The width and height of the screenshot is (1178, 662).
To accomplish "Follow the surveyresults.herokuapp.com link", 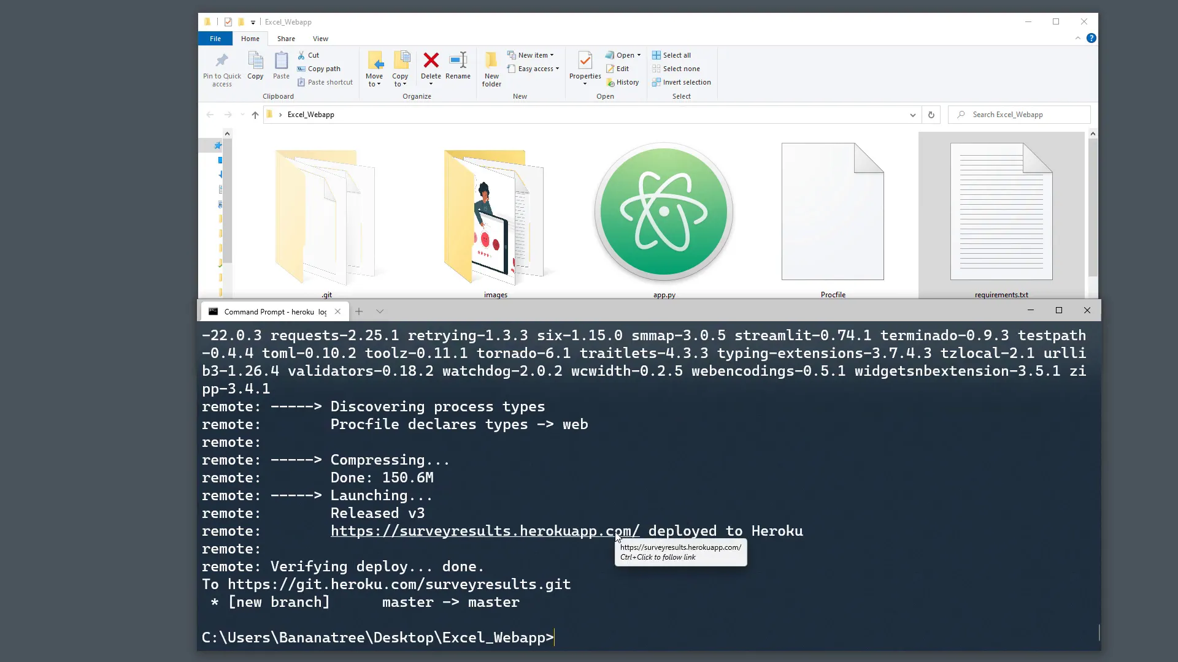I will [x=485, y=531].
